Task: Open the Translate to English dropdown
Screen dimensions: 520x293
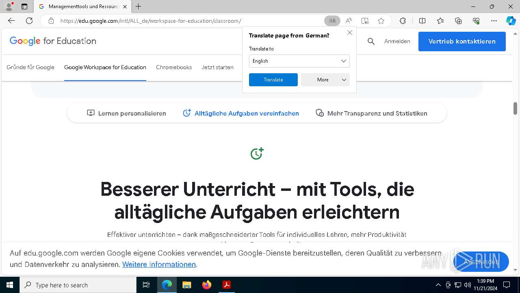Action: pyautogui.click(x=299, y=61)
